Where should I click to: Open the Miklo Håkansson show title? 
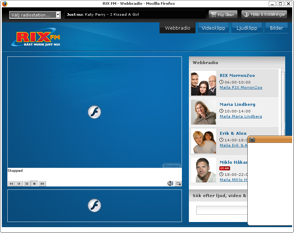[234, 162]
